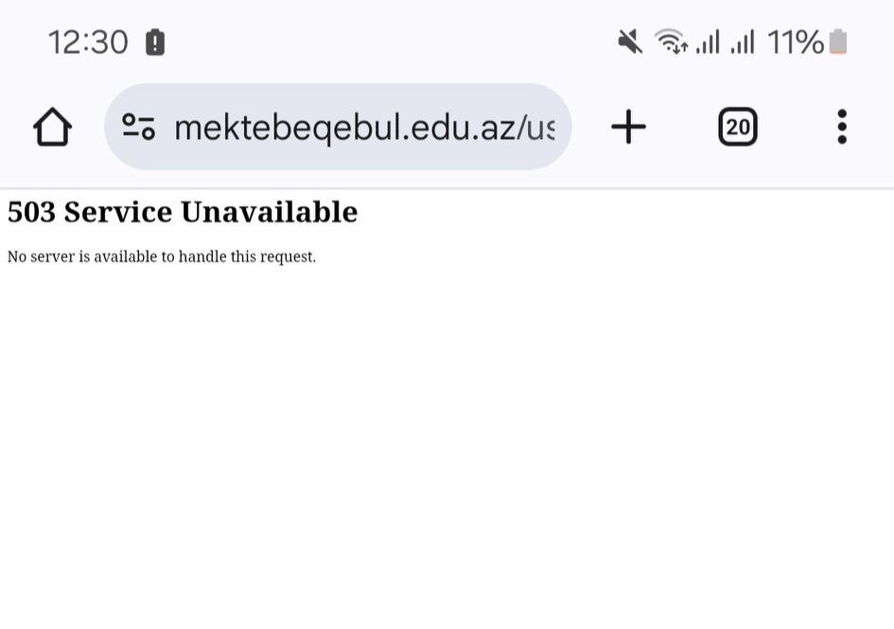
Task: Tap battery alert icon beside the clock
Action: click(x=155, y=43)
